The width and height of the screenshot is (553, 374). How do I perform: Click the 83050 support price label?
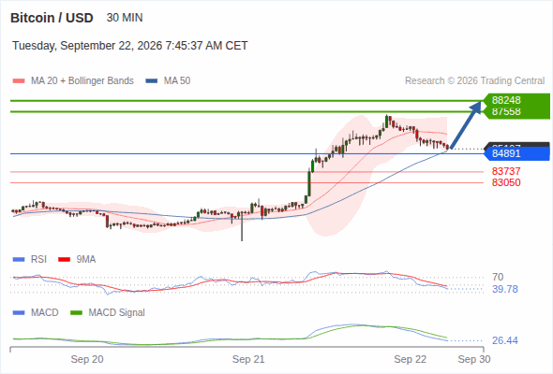click(506, 182)
